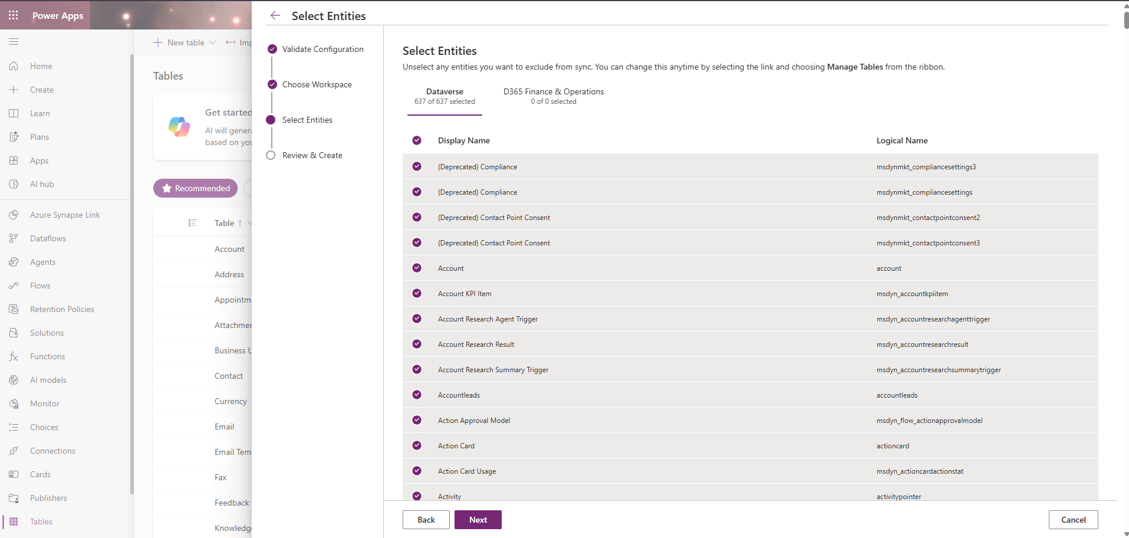This screenshot has height=538, width=1129.
Task: Select the Dataverse tab
Action: click(445, 96)
